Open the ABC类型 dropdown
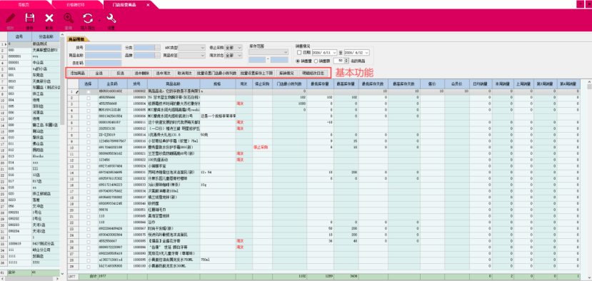 click(191, 48)
